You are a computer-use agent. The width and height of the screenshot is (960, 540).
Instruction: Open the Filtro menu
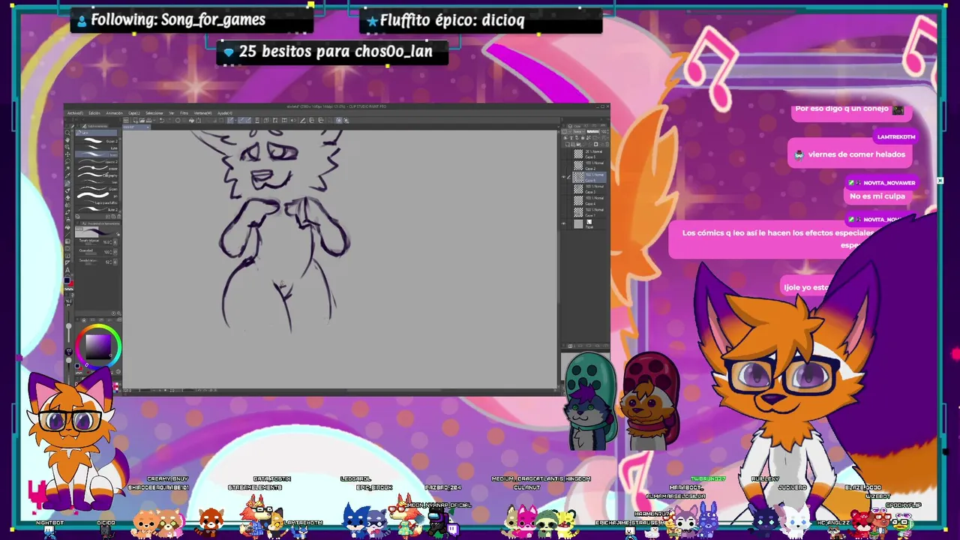pos(184,113)
